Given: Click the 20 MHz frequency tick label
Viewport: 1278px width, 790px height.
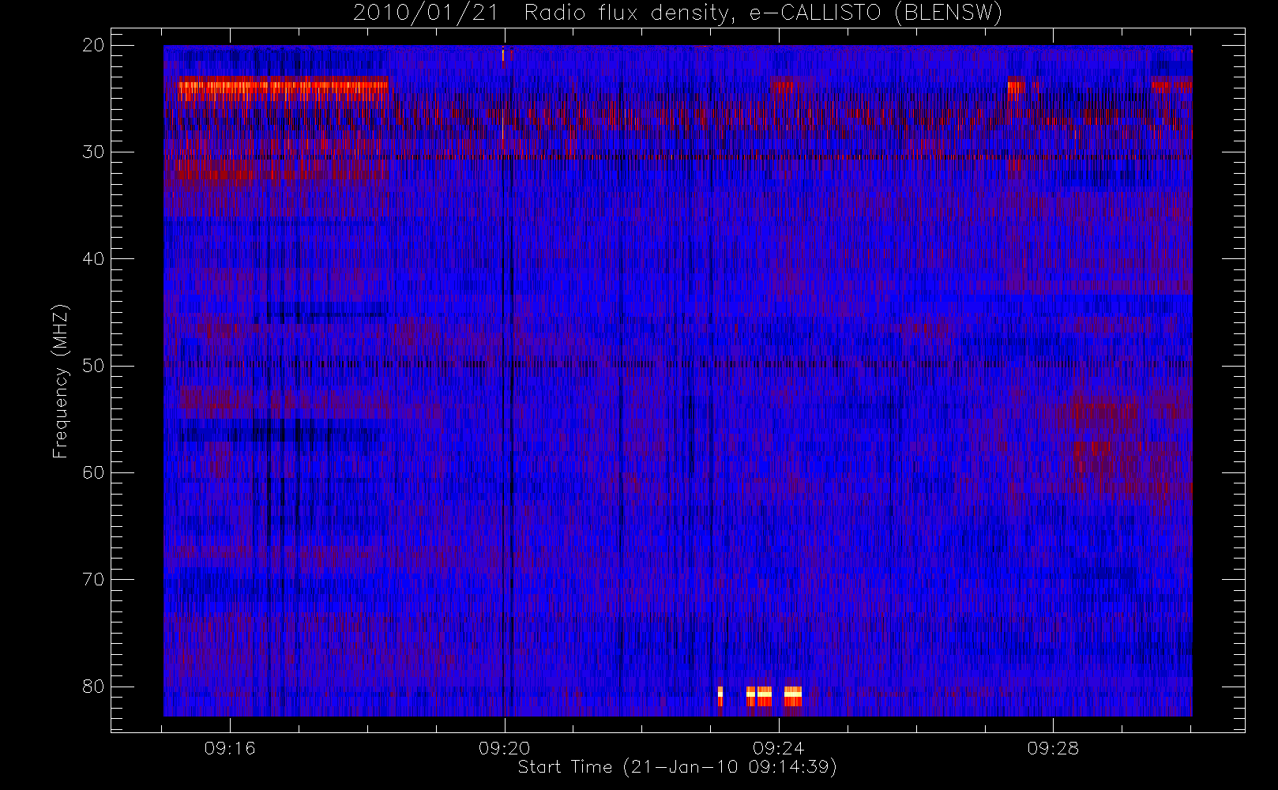Looking at the screenshot, I should pyautogui.click(x=93, y=45).
